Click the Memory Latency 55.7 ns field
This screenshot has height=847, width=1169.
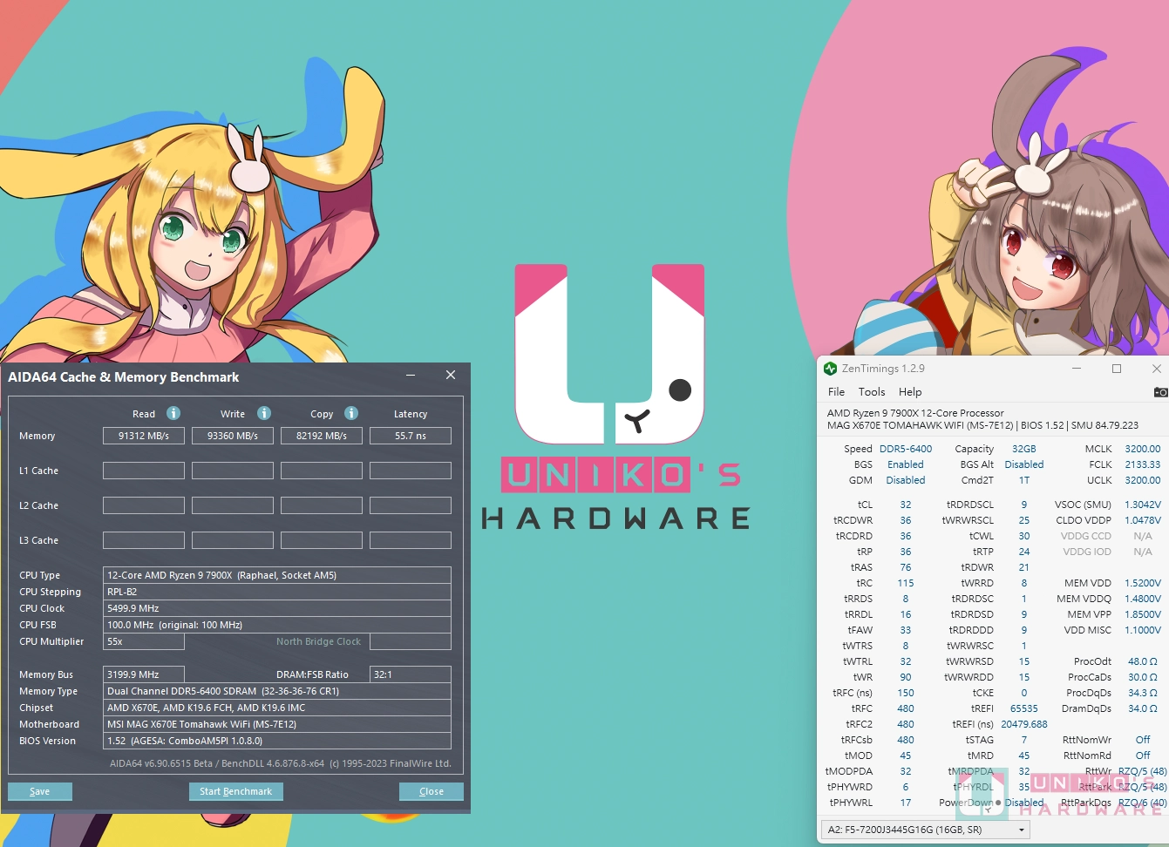tap(411, 436)
